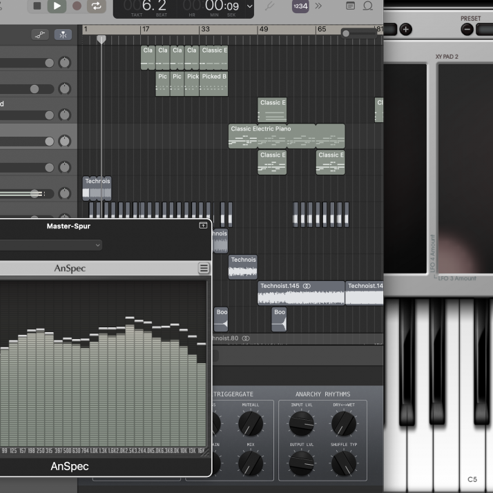Click the horizontal zoom slider

(359, 33)
